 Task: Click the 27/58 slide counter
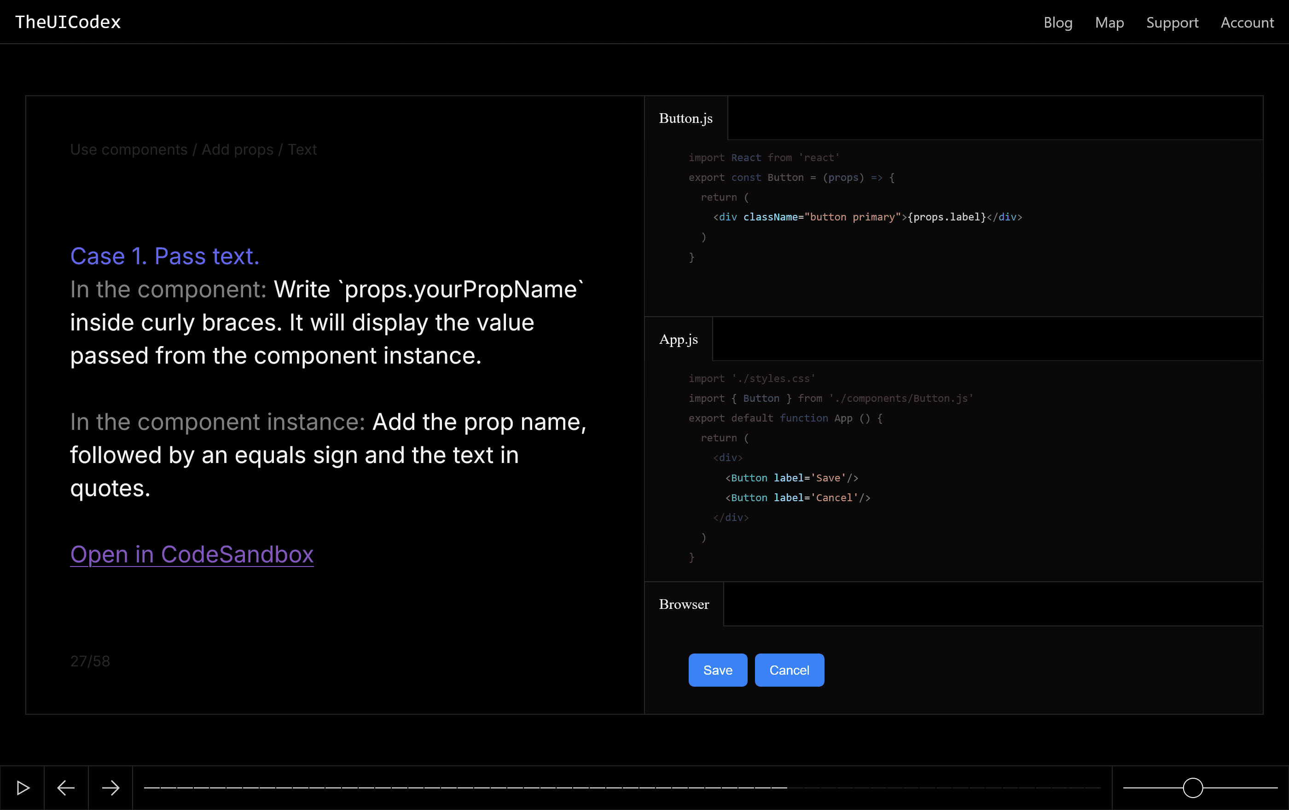click(x=90, y=661)
